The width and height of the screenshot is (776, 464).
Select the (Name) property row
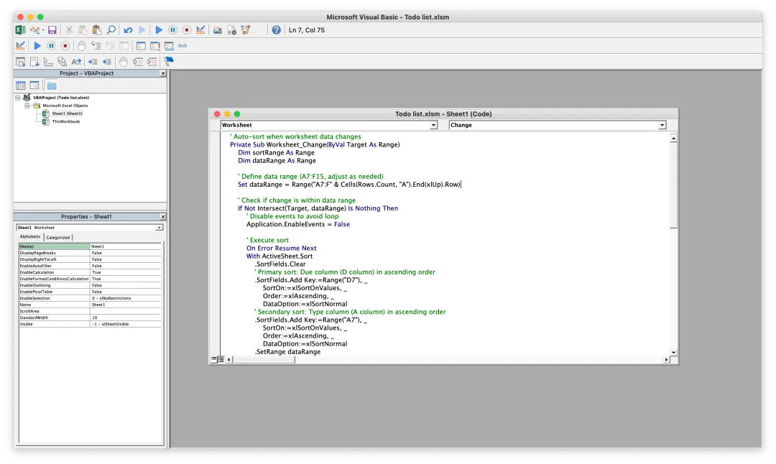(90, 246)
